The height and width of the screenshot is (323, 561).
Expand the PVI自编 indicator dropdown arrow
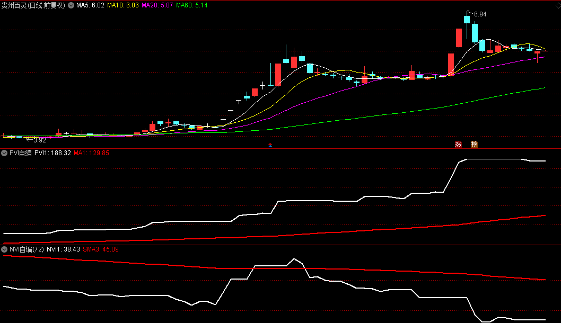[x=4, y=153]
